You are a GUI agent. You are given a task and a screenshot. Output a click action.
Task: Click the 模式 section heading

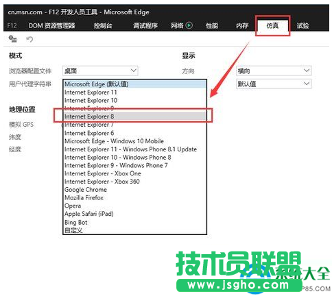click(15, 56)
